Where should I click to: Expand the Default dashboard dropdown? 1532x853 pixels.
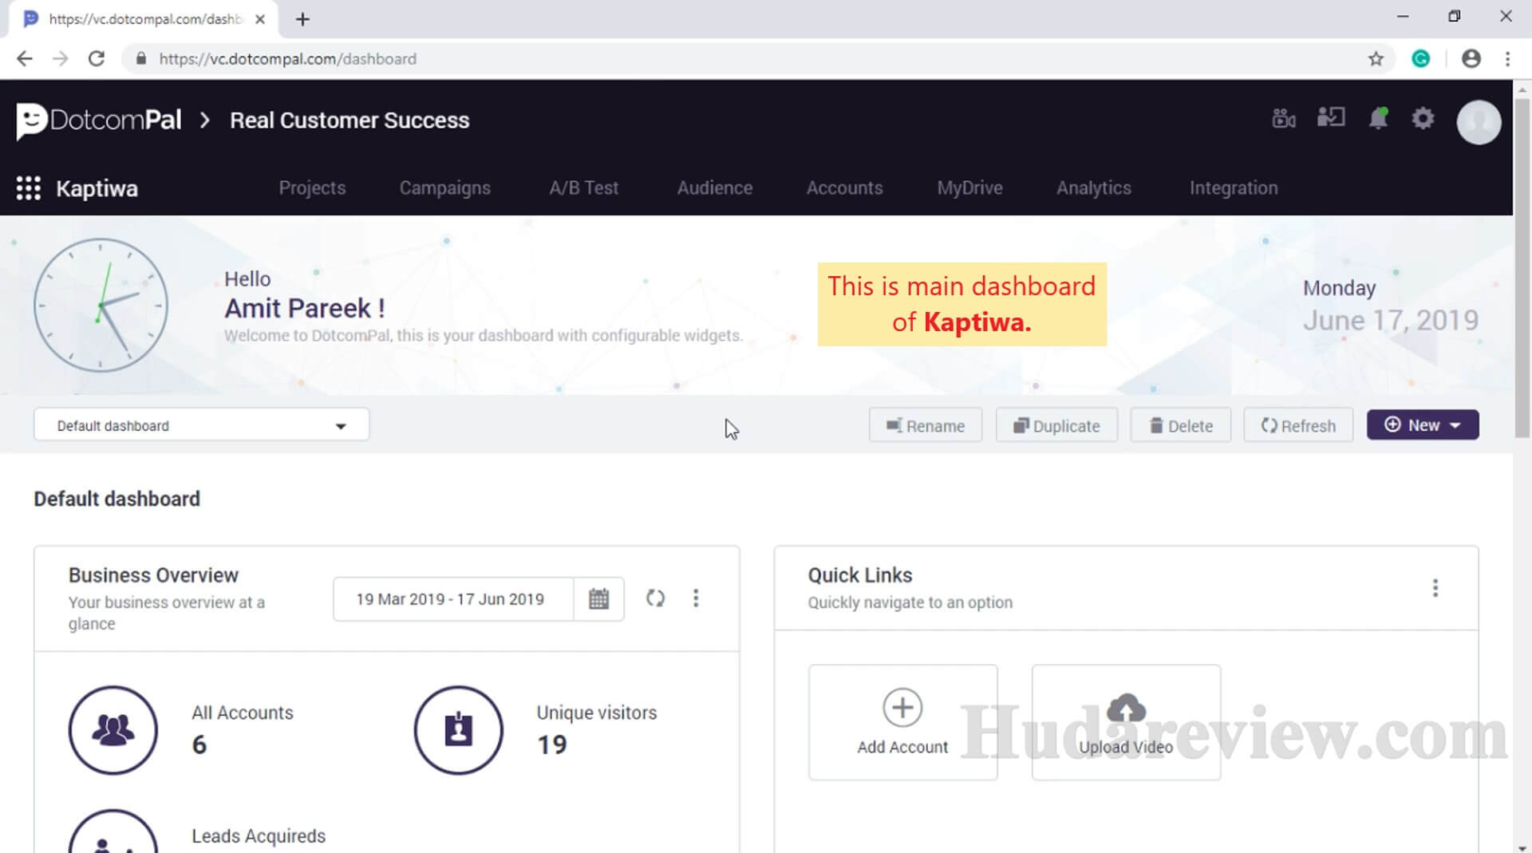[x=201, y=425]
